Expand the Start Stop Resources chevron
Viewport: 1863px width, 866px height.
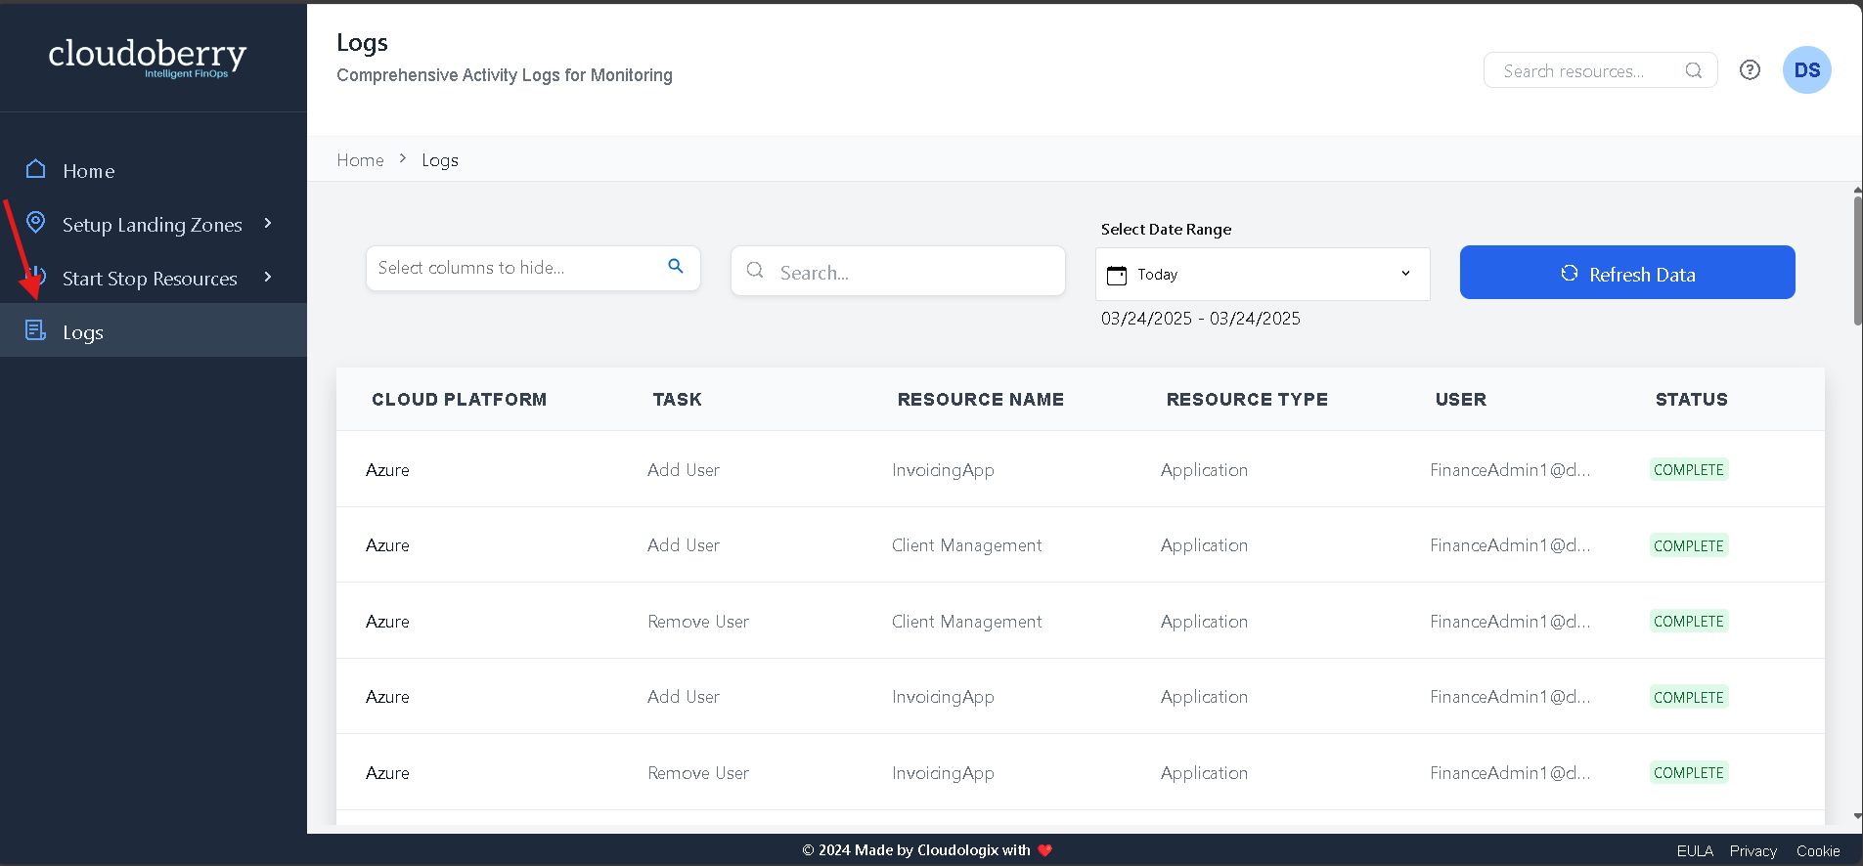(268, 278)
